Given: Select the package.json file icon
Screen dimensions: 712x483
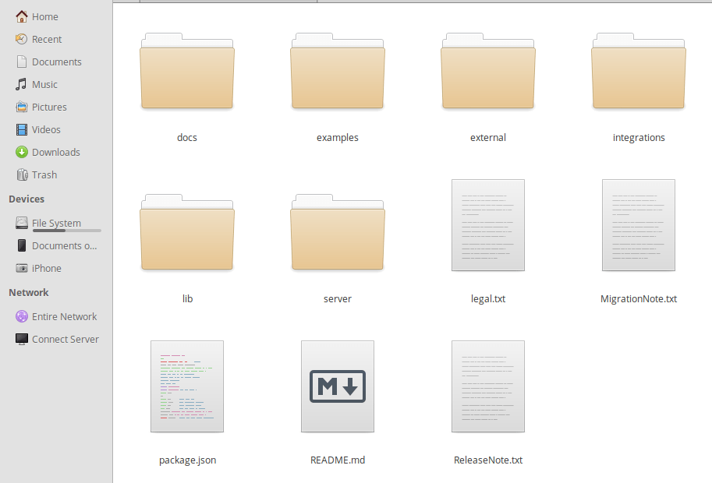Looking at the screenshot, I should 187,386.
